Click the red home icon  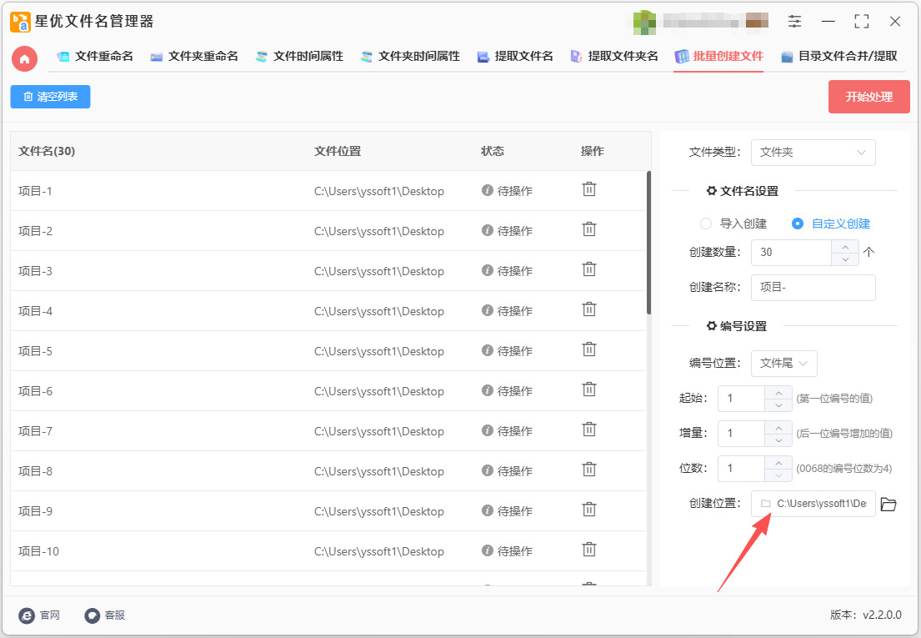coord(24,58)
